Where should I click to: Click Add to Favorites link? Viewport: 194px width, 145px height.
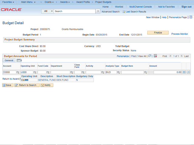(x=166, y=7)
